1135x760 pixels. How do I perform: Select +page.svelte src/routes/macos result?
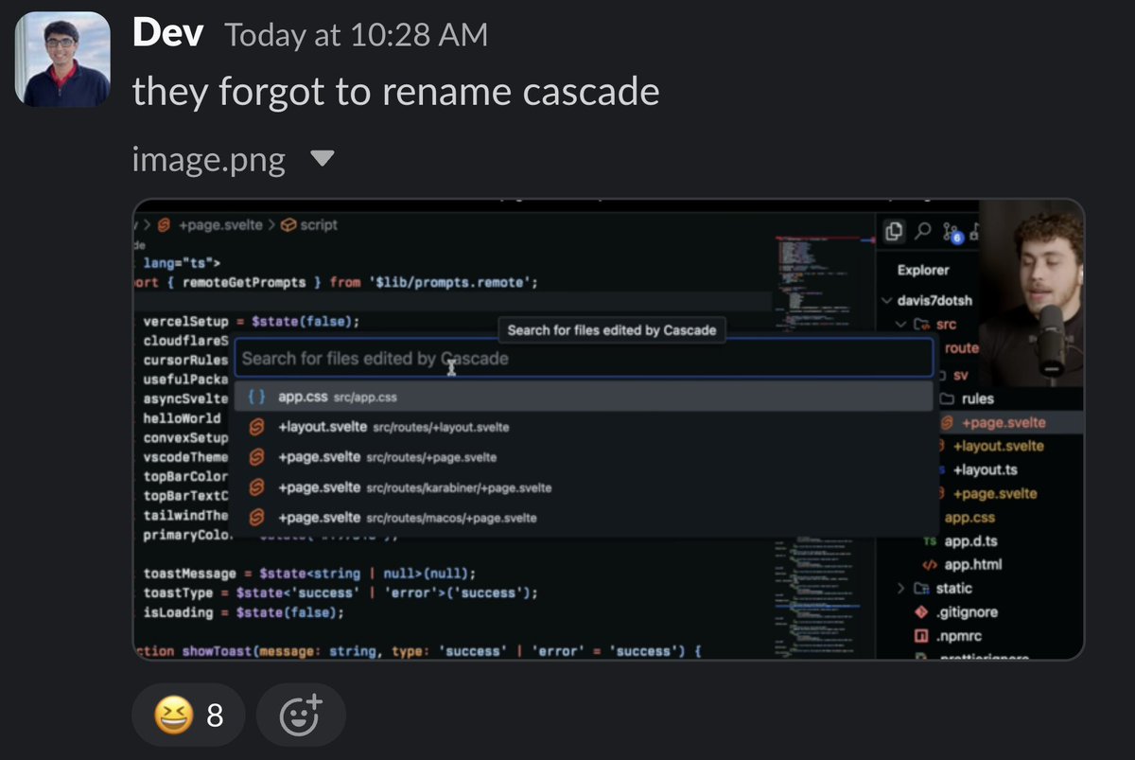[584, 518]
